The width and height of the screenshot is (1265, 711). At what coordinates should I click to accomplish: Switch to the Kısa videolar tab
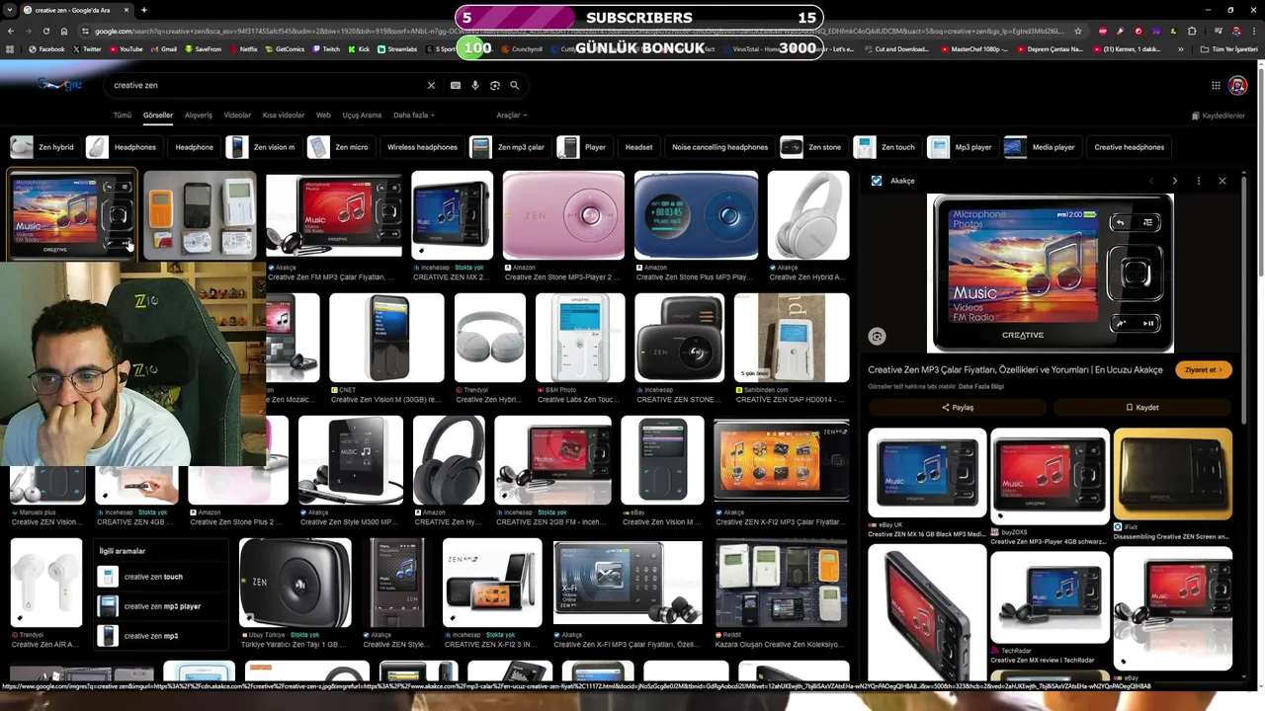(284, 116)
